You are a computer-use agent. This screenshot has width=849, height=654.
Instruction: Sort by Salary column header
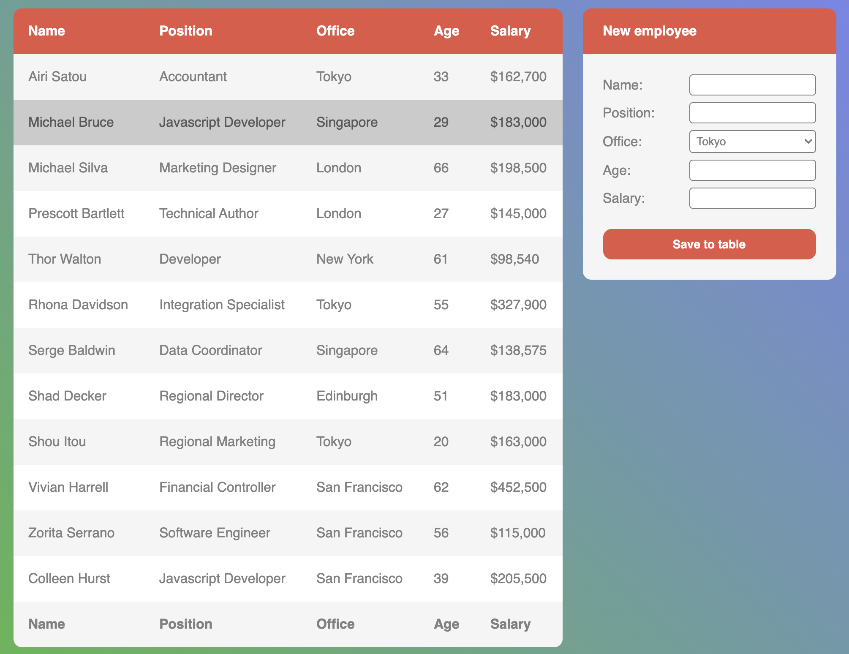(510, 31)
